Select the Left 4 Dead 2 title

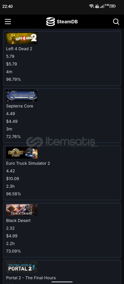[19, 49]
